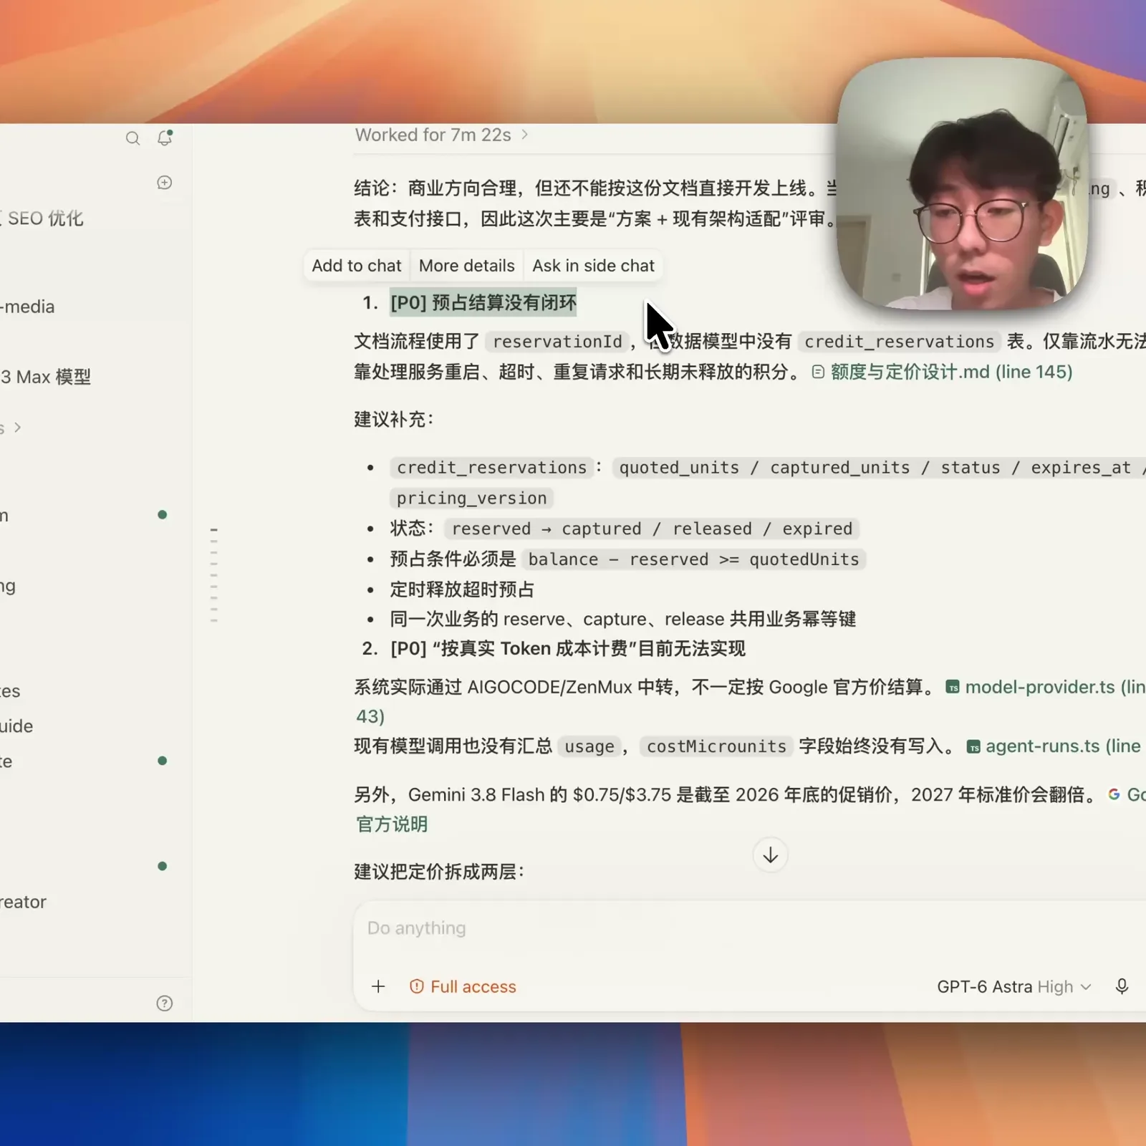This screenshot has width=1146, height=1146.
Task: Expand the sidebar chevron above the thread list
Action: [x=17, y=428]
